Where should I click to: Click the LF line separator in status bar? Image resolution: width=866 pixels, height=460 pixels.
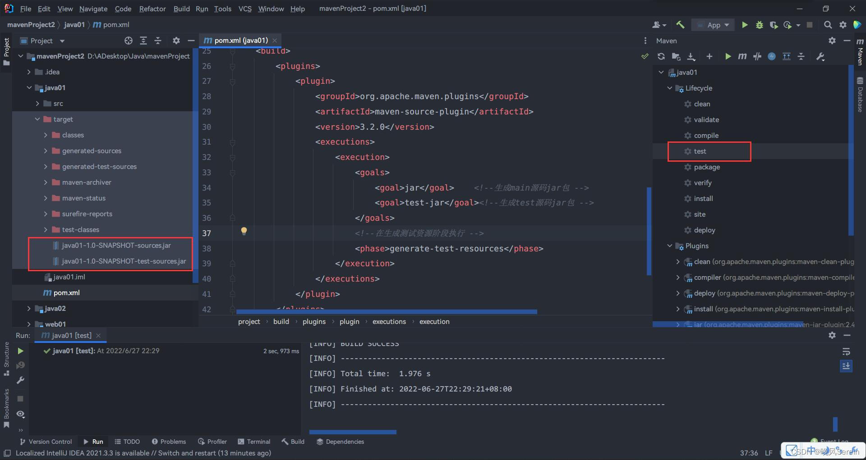[x=769, y=453]
